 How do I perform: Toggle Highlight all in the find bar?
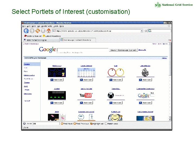coord(96,124)
